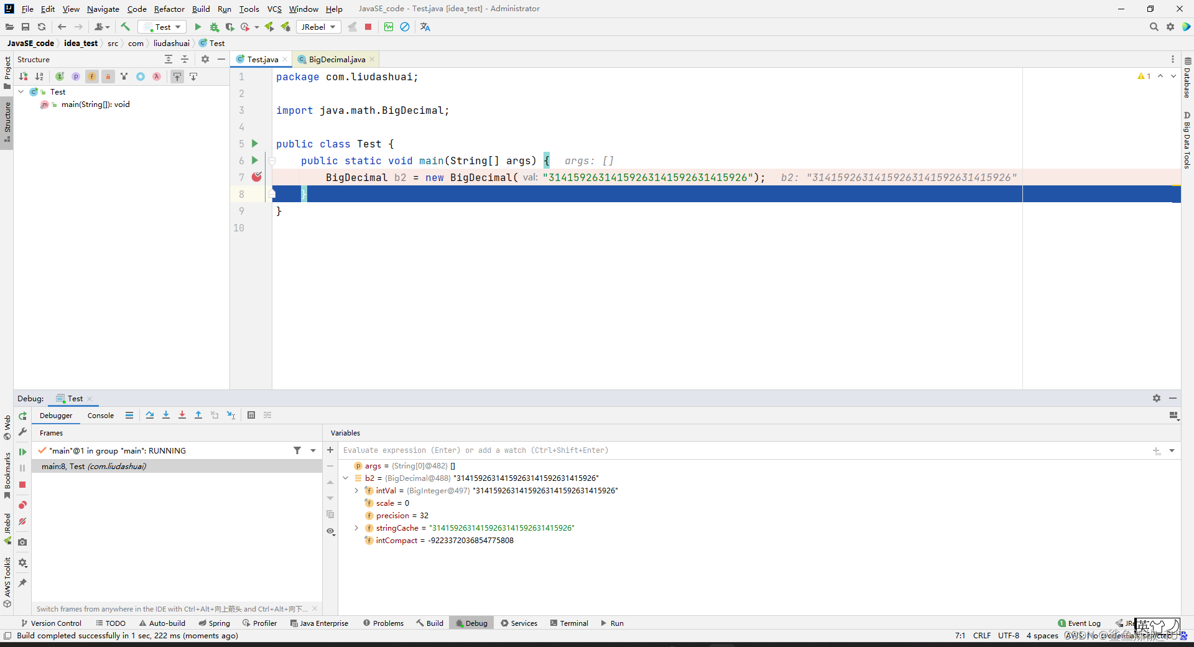
Task: Toggle Sort Alphabetically in Structure
Action: pos(39,77)
